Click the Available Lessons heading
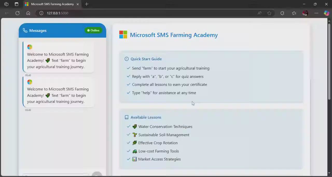 [x=146, y=117]
